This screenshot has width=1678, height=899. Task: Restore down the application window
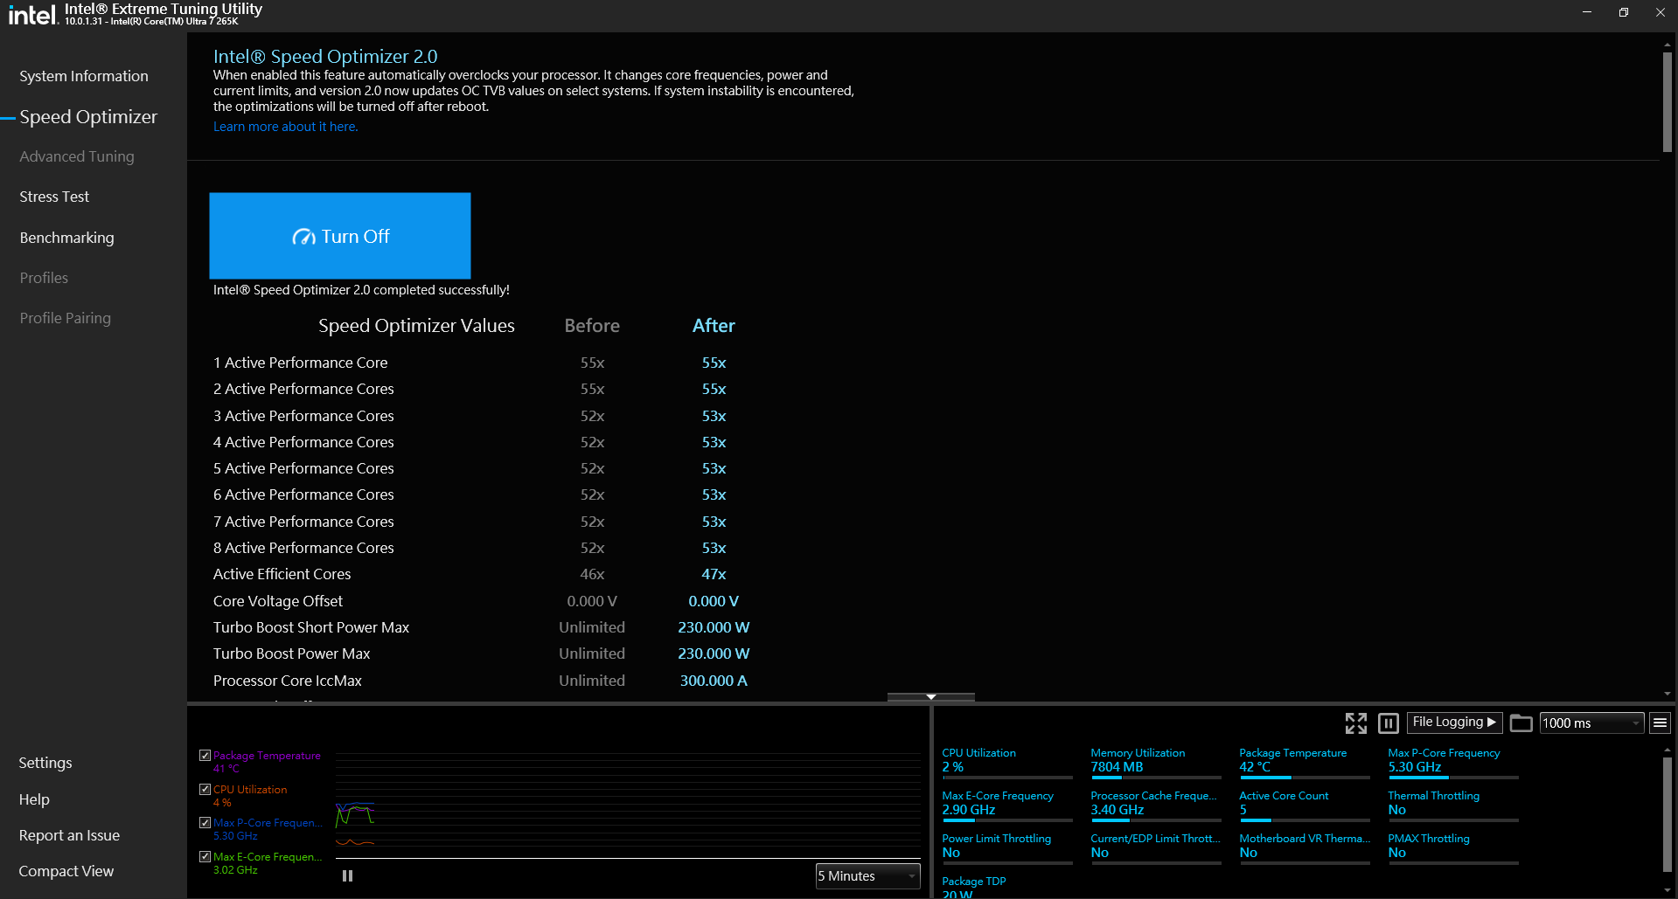point(1623,12)
